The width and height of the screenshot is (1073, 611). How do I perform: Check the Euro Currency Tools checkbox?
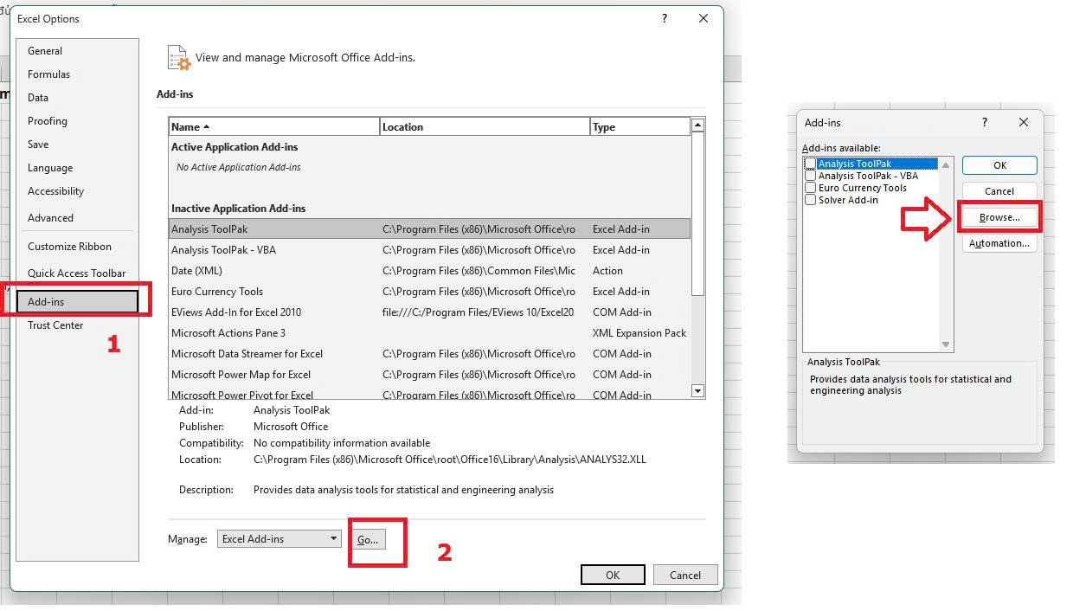point(810,188)
